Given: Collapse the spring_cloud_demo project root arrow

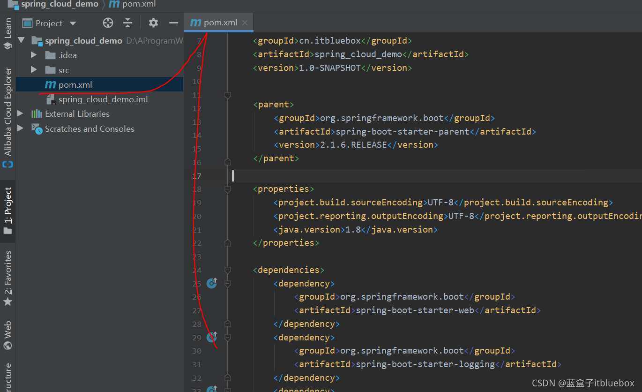Looking at the screenshot, I should [22, 40].
